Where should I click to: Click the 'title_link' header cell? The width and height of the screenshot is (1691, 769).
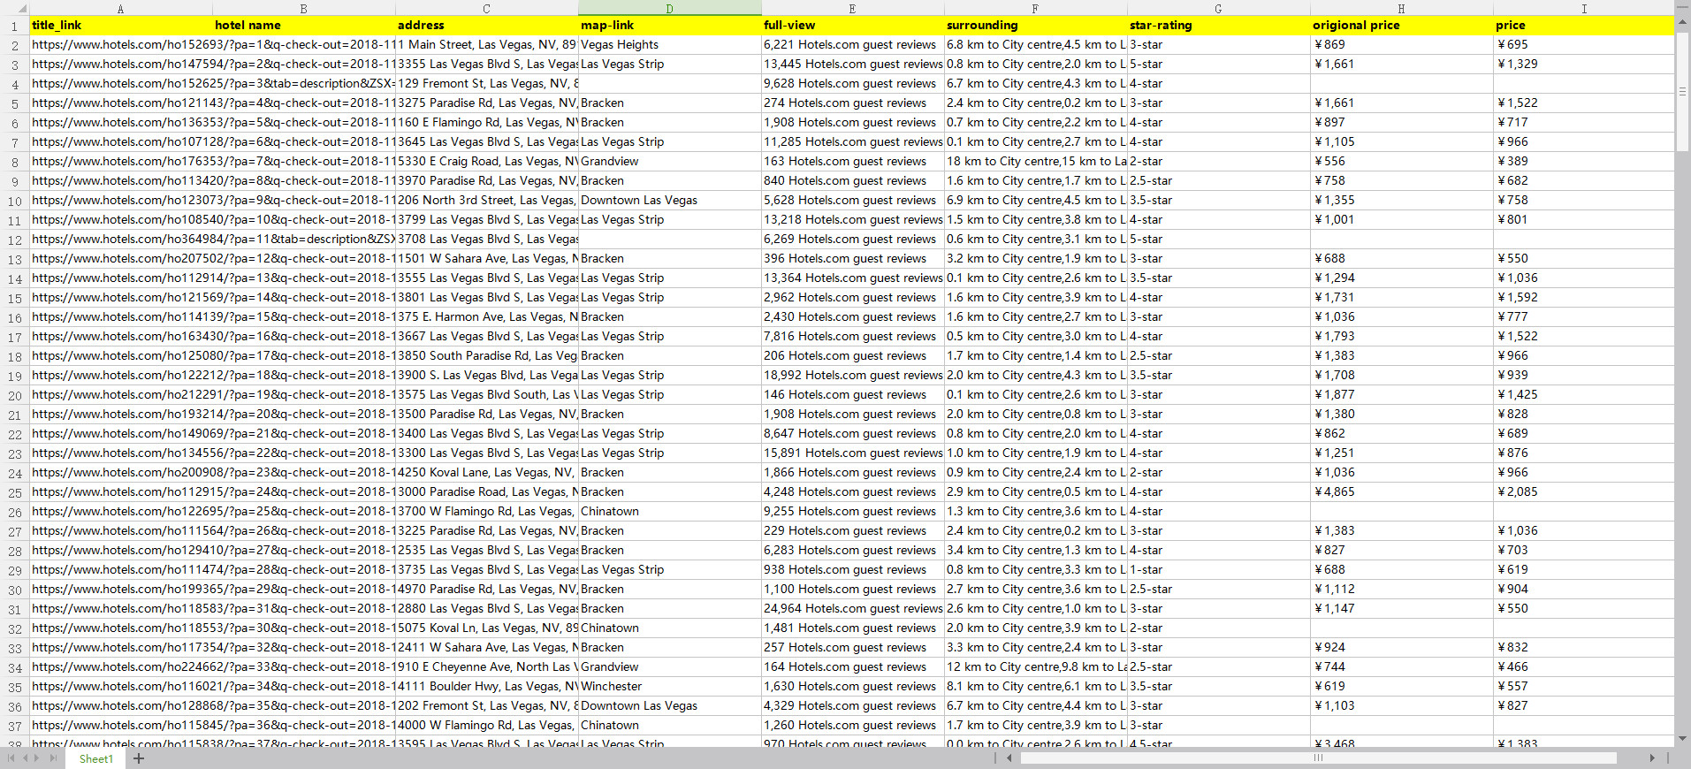click(121, 26)
